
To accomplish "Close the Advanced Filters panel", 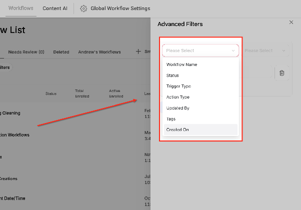I will pyautogui.click(x=291, y=22).
